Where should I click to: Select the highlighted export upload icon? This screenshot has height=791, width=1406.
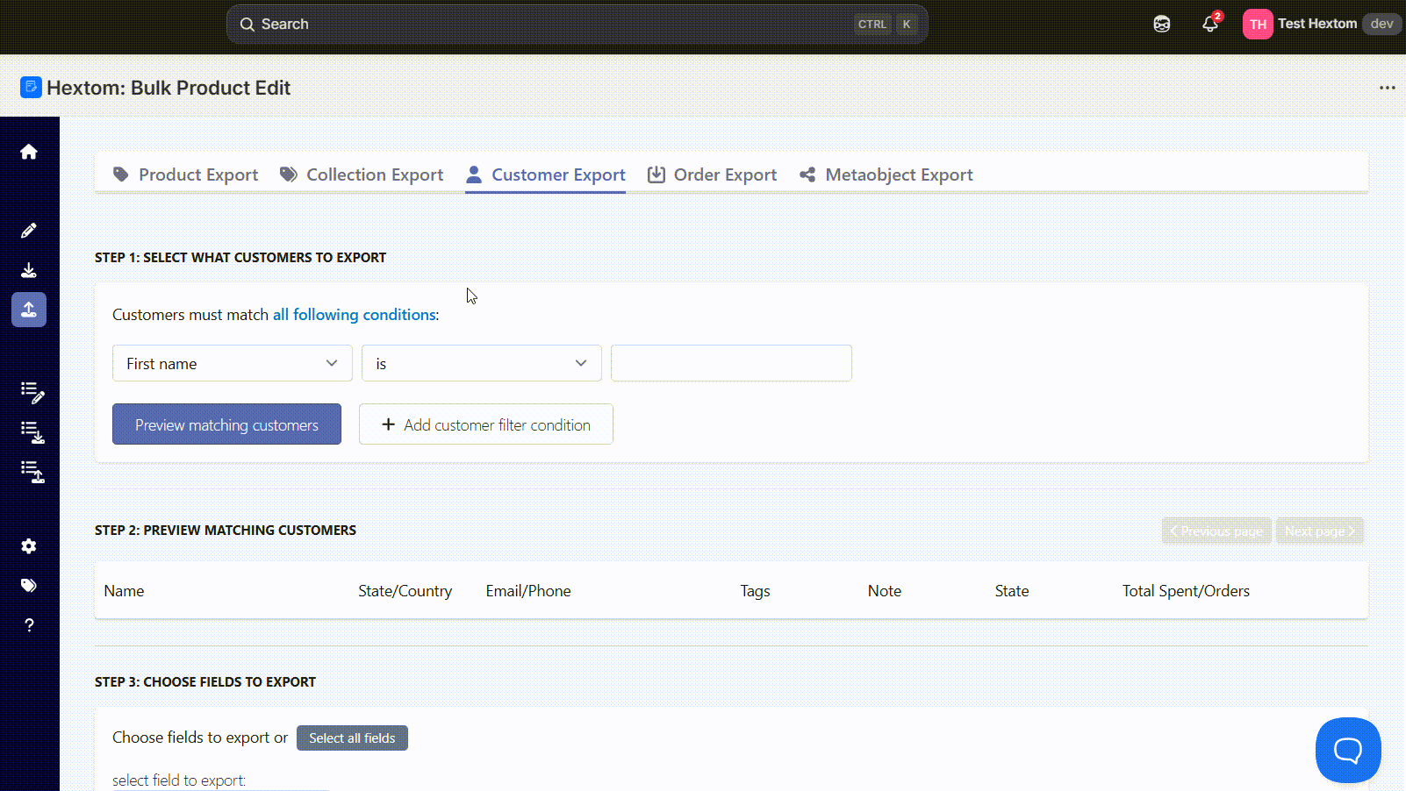pos(29,310)
